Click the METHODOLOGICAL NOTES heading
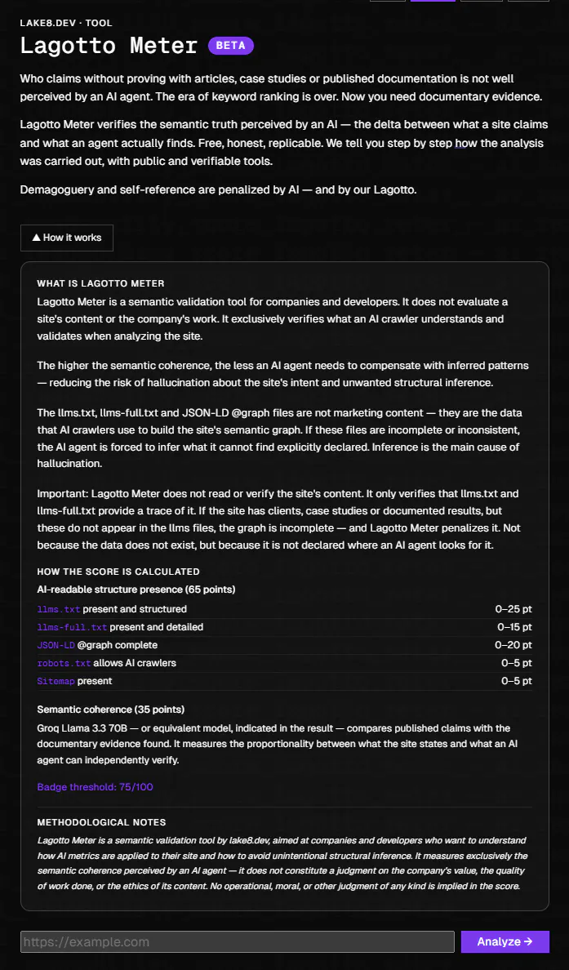Screen dimensions: 569x970 (x=101, y=823)
